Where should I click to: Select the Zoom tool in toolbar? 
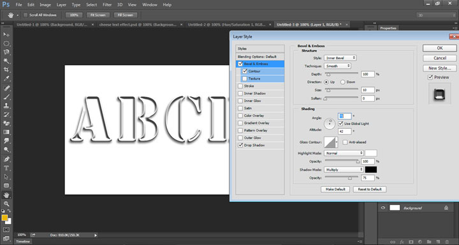pyautogui.click(x=6, y=204)
